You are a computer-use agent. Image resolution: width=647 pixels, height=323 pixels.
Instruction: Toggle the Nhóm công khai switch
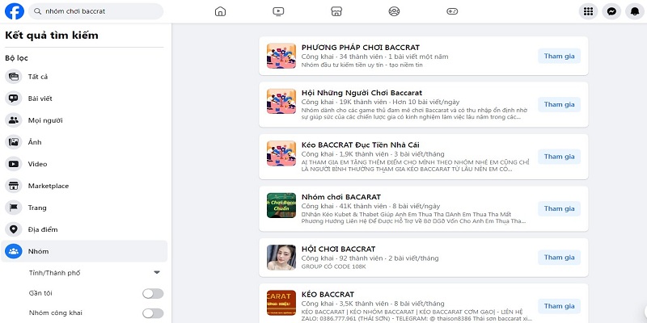pos(153,313)
